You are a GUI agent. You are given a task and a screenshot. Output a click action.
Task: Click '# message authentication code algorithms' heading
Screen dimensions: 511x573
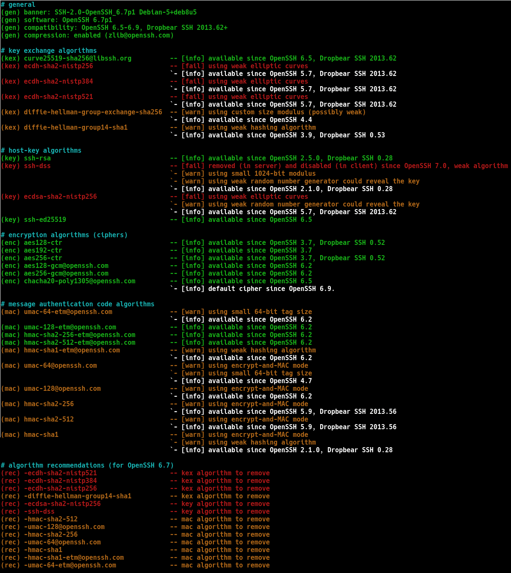(78, 304)
